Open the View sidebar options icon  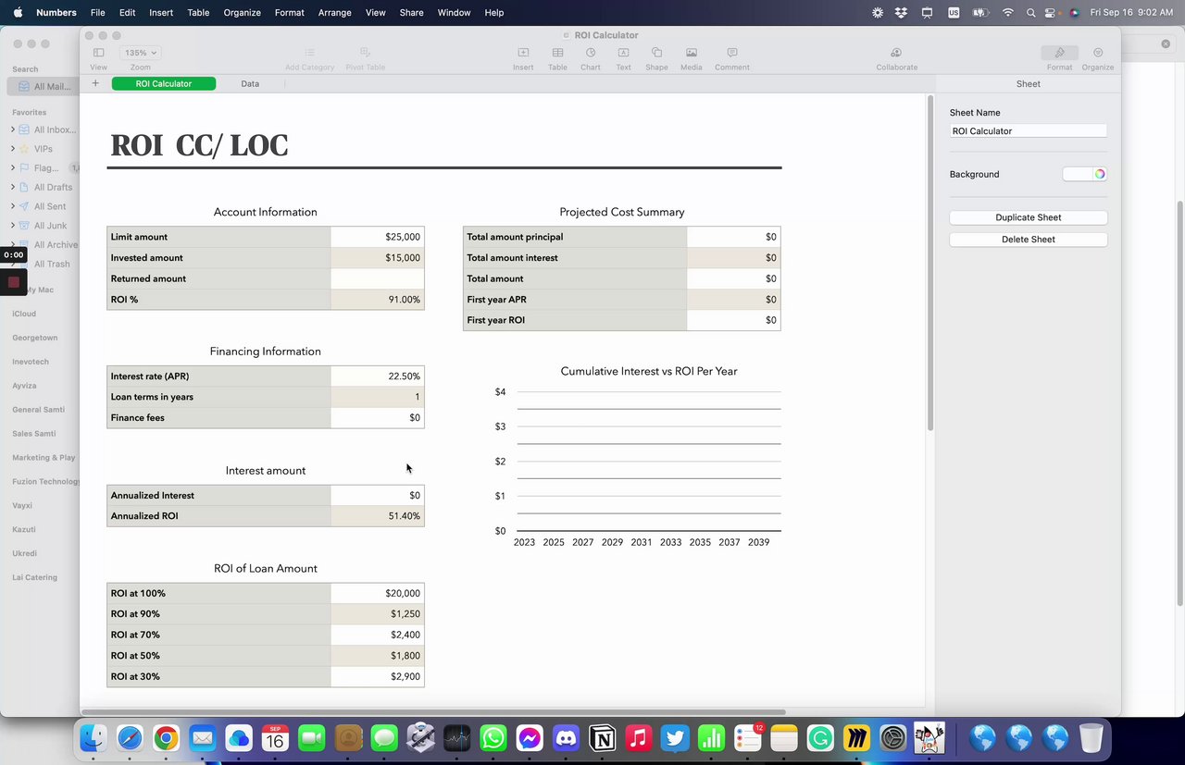pos(98,53)
